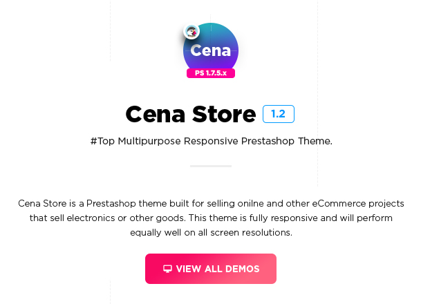Click the white Cena text inside logo
Viewport: 421px width, 304px height.
click(210, 50)
